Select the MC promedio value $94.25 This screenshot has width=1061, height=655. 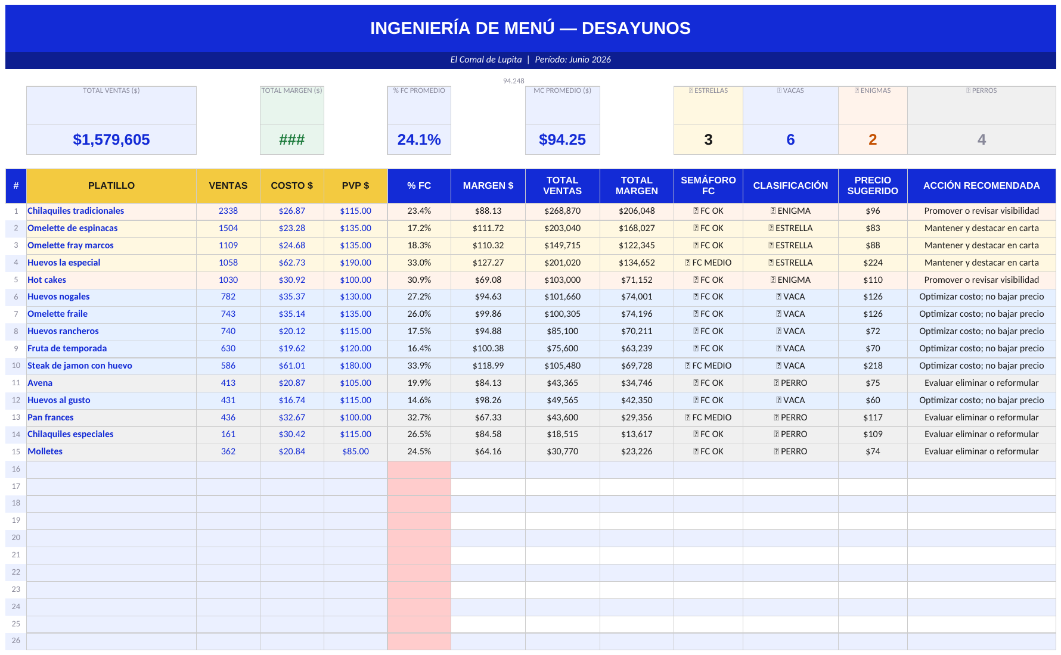(x=562, y=139)
